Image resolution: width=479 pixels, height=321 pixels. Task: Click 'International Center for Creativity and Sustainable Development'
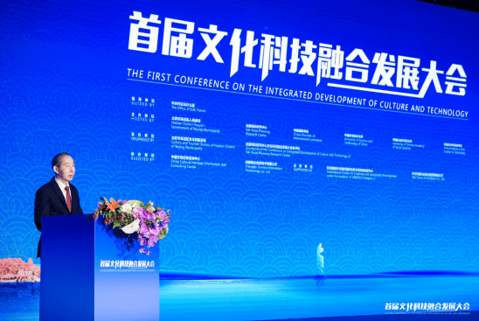point(362,173)
